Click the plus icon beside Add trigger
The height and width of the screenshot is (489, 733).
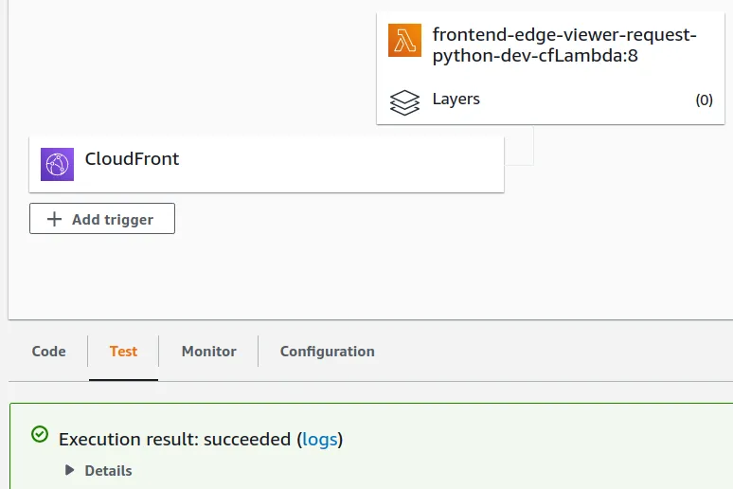54,219
